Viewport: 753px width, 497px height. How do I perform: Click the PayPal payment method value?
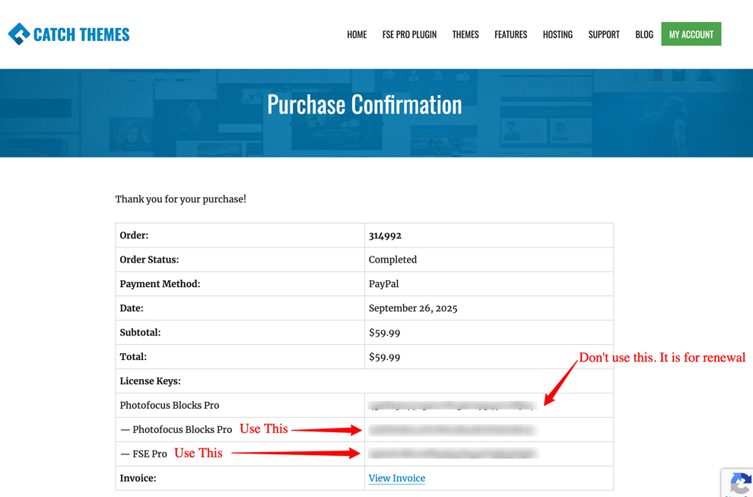pyautogui.click(x=383, y=284)
